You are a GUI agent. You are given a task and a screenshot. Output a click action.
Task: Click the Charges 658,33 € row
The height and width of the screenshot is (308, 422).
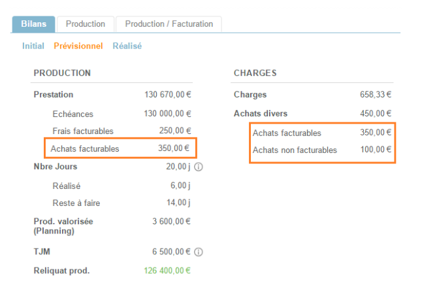(x=312, y=95)
